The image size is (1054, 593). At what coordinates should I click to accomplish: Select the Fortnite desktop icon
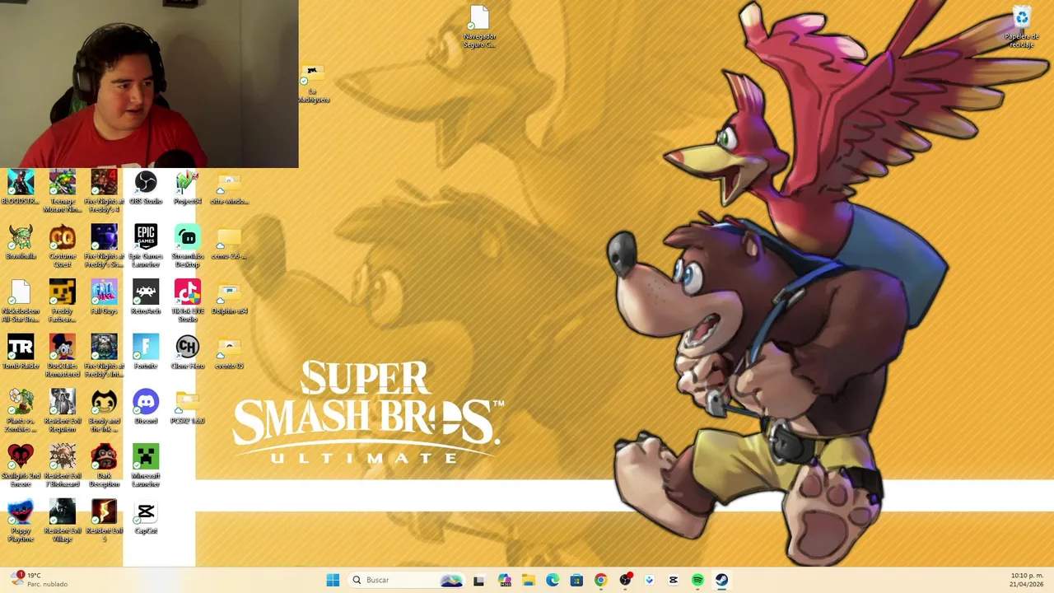[x=146, y=353]
